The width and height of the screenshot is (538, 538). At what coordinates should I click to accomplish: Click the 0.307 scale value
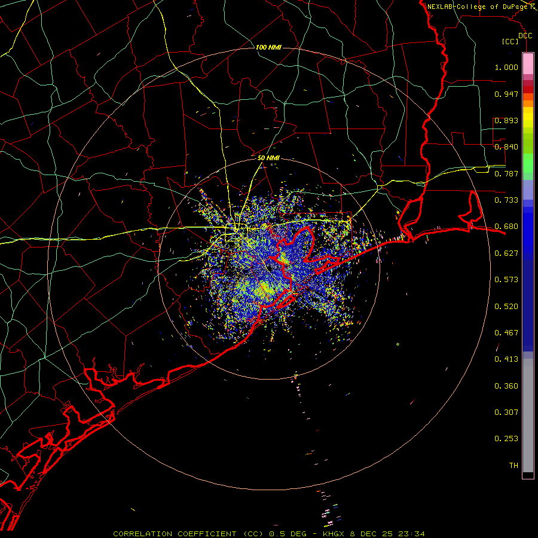click(x=506, y=412)
